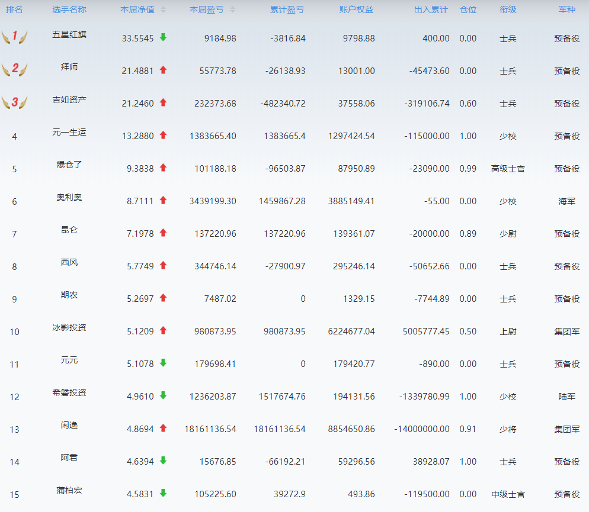This screenshot has width=589, height=512.
Task: Open player 期农
Action: coord(69,295)
